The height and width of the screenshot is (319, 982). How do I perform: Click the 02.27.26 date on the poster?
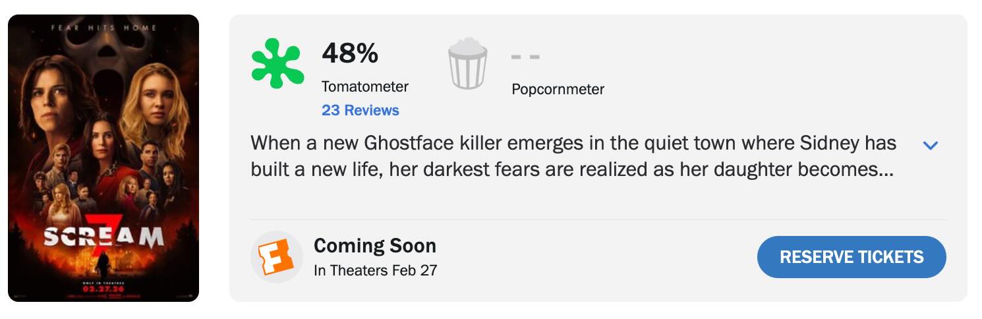coord(103,287)
